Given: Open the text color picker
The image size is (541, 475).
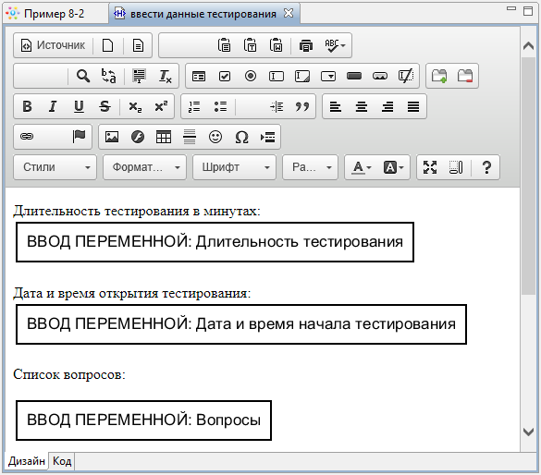Looking at the screenshot, I should [x=362, y=167].
